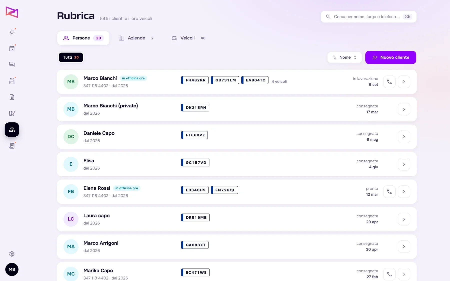This screenshot has height=281, width=450.
Task: Open Laura capo details chevron
Action: [x=404, y=219]
